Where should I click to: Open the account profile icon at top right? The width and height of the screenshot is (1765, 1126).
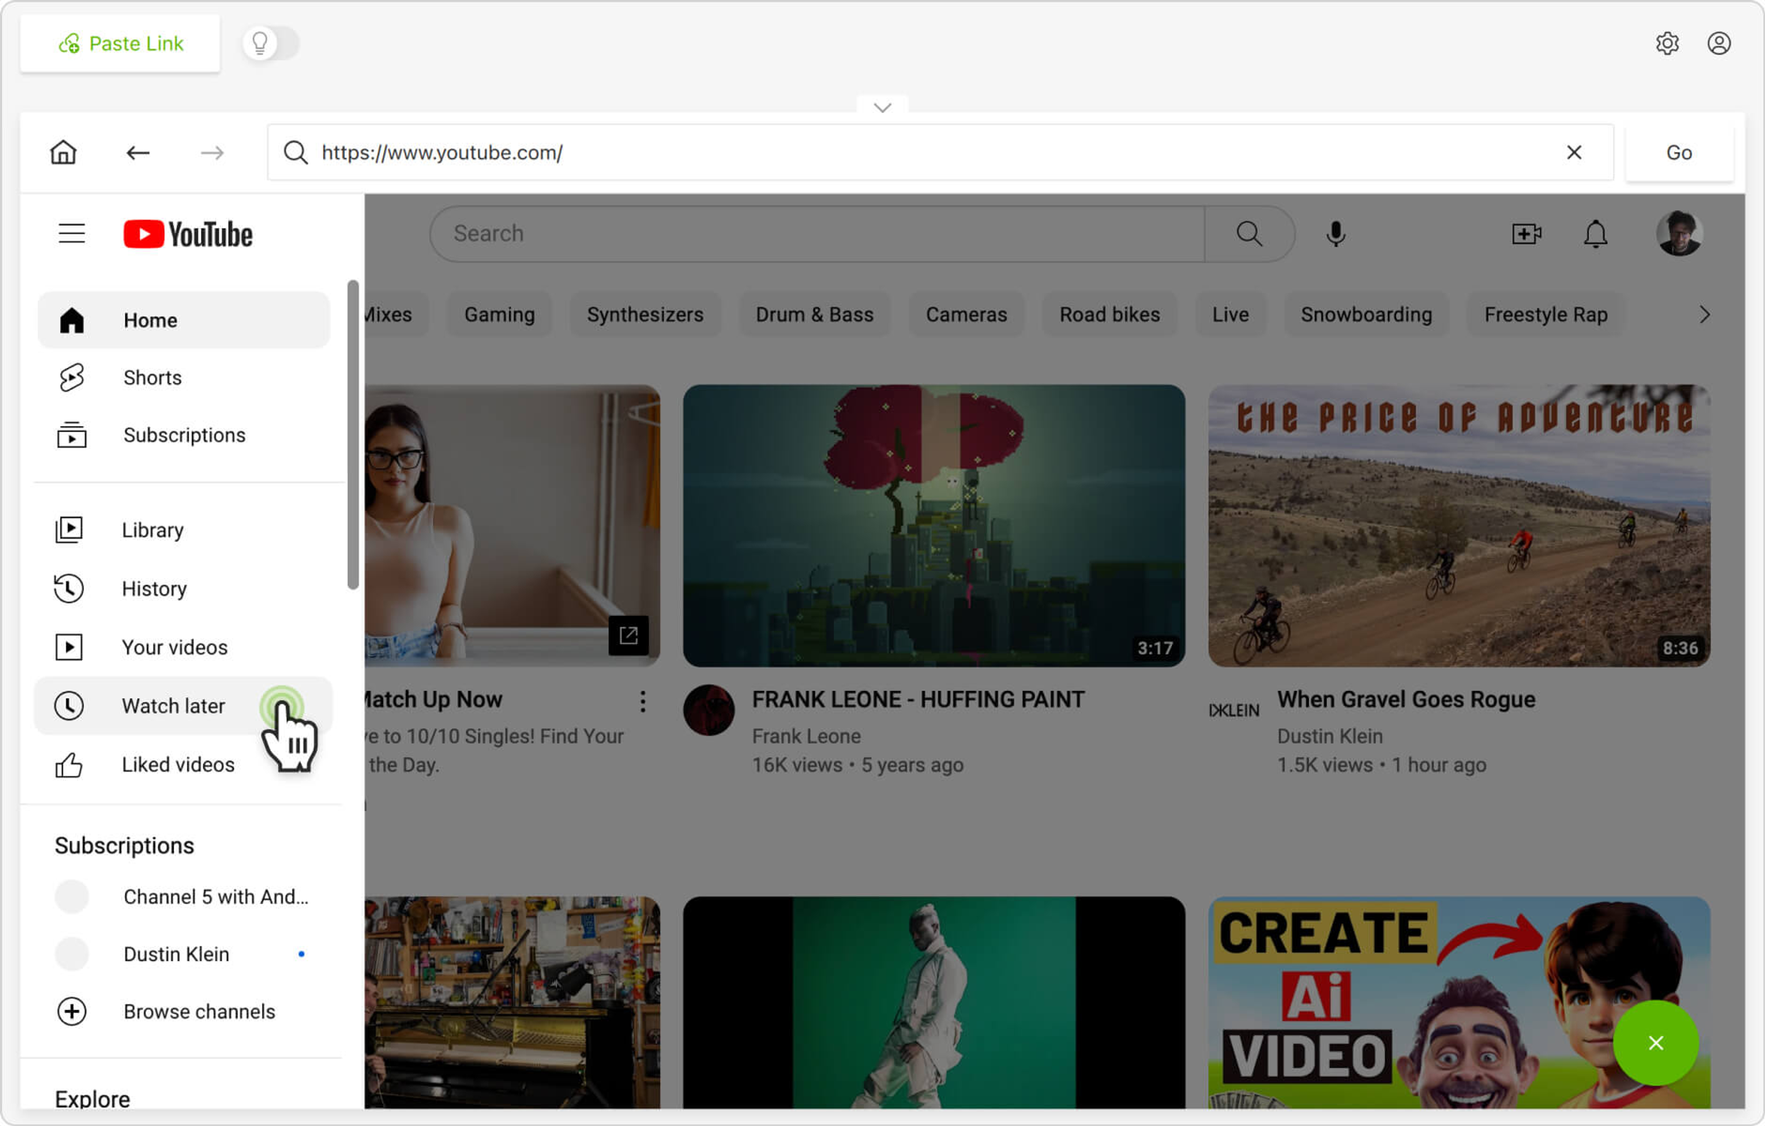(x=1718, y=43)
